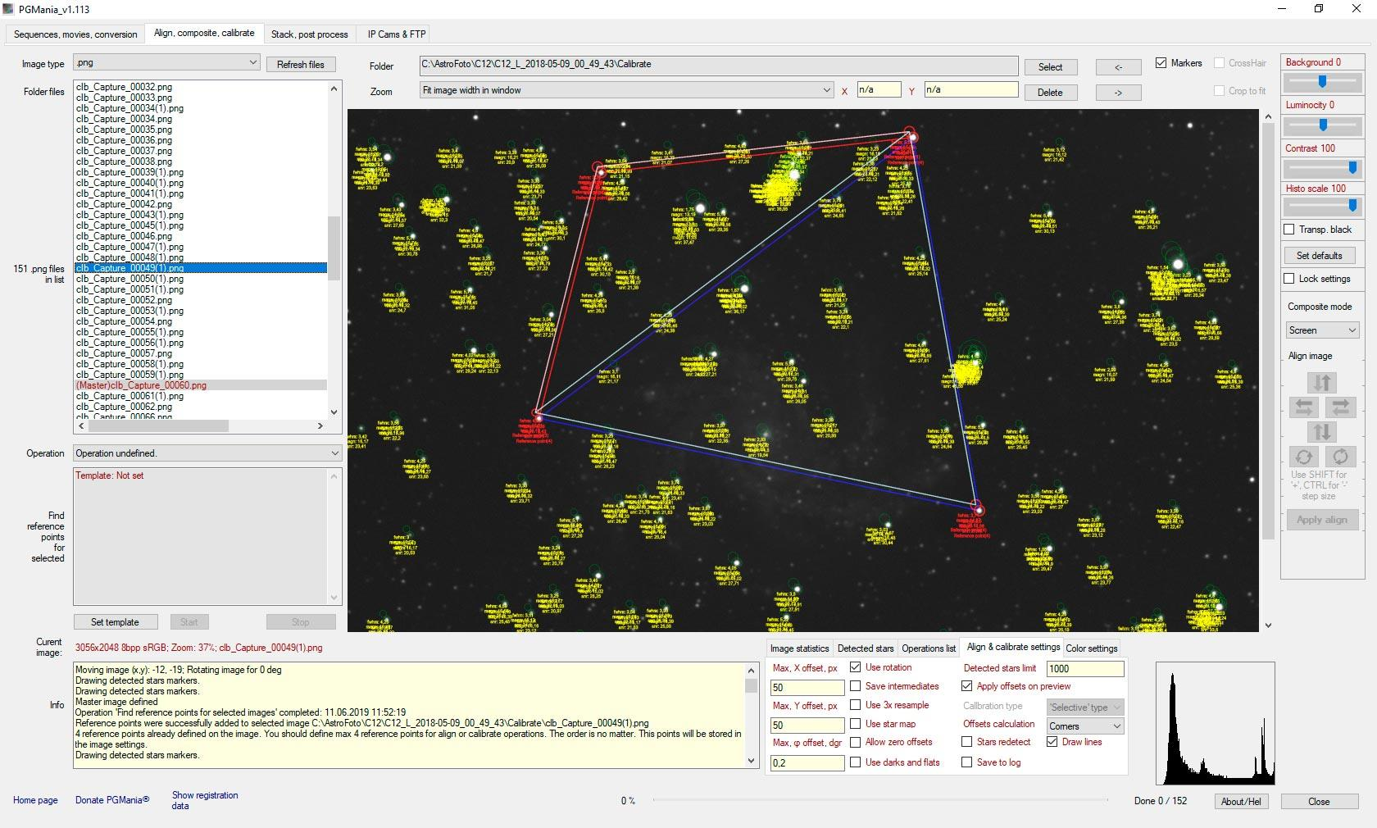Click the move image up arrow icon
Image resolution: width=1377 pixels, height=828 pixels.
coord(1321,383)
